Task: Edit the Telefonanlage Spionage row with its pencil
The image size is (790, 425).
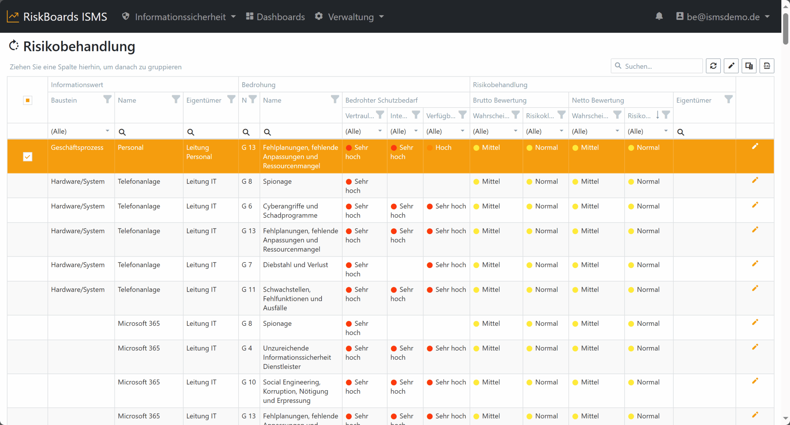Action: (755, 180)
